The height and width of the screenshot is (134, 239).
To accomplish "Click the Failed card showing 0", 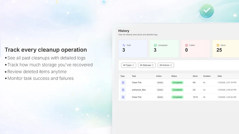I will point(196,49).
